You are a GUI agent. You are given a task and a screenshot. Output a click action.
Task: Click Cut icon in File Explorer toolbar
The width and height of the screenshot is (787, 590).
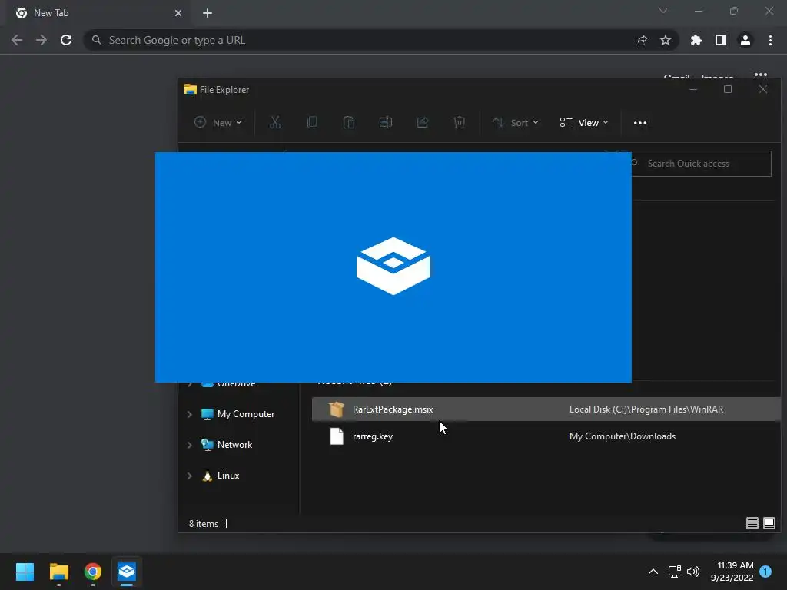click(274, 122)
